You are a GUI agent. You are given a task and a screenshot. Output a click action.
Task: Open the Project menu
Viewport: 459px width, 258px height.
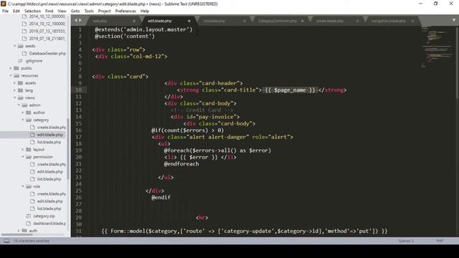tap(104, 11)
